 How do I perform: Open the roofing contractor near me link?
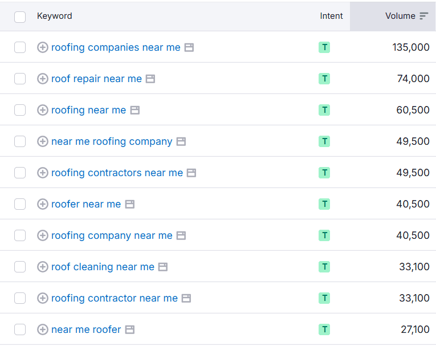[115, 299]
